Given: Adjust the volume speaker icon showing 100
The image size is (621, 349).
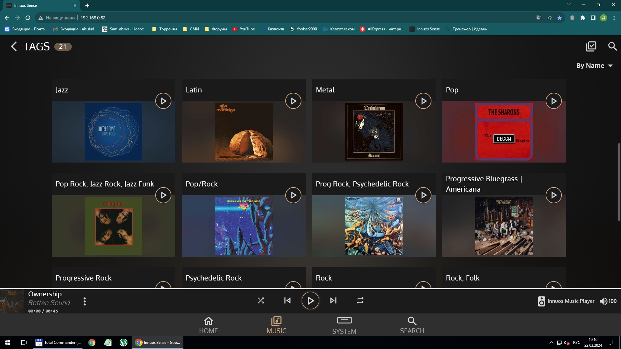Looking at the screenshot, I should pyautogui.click(x=603, y=301).
